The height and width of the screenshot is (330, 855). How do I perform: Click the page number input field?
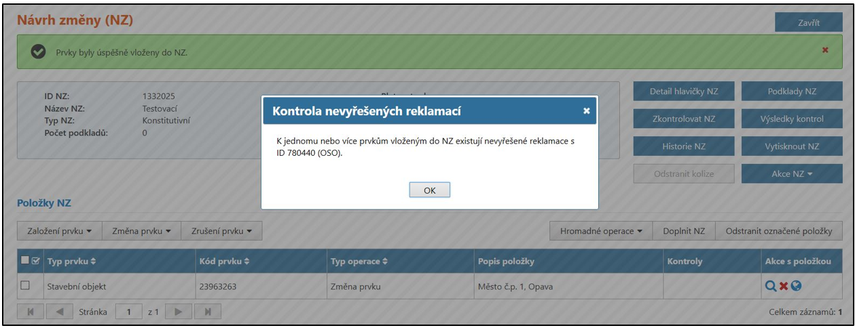tap(128, 312)
